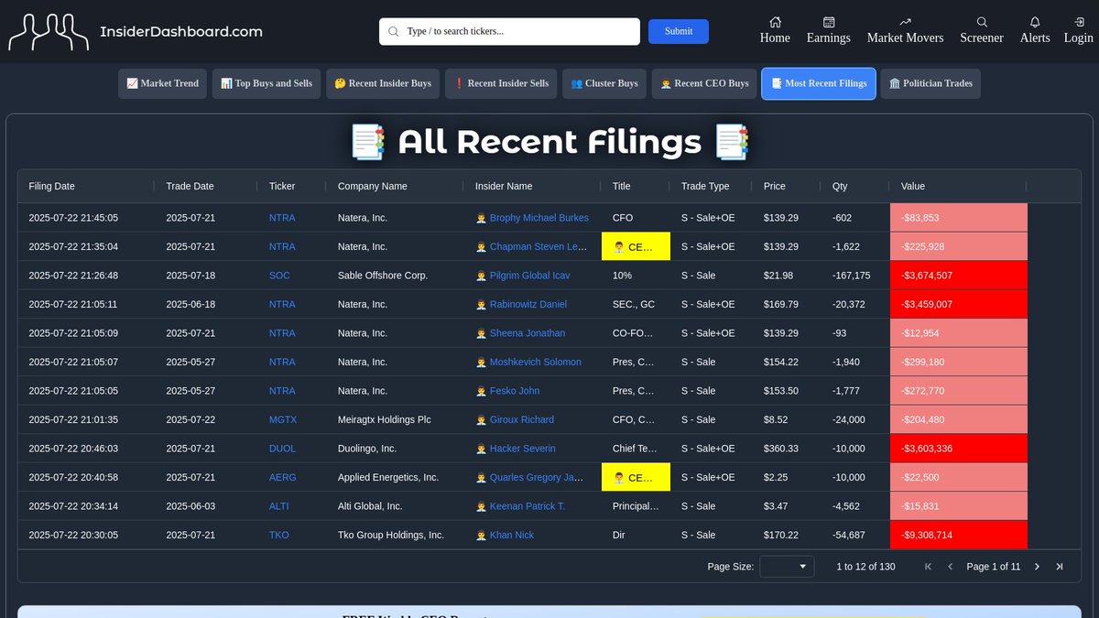Open the SOC ticker link
Image resolution: width=1099 pixels, height=618 pixels.
[279, 276]
